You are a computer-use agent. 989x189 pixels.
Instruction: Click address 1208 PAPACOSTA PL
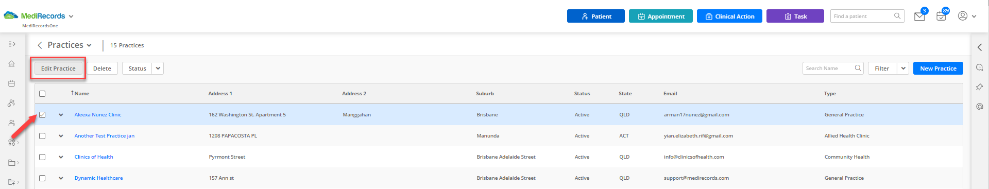tap(233, 136)
